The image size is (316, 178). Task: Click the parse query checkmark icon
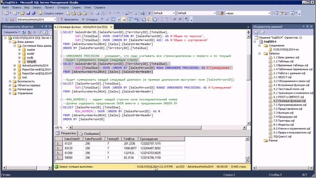108,19
